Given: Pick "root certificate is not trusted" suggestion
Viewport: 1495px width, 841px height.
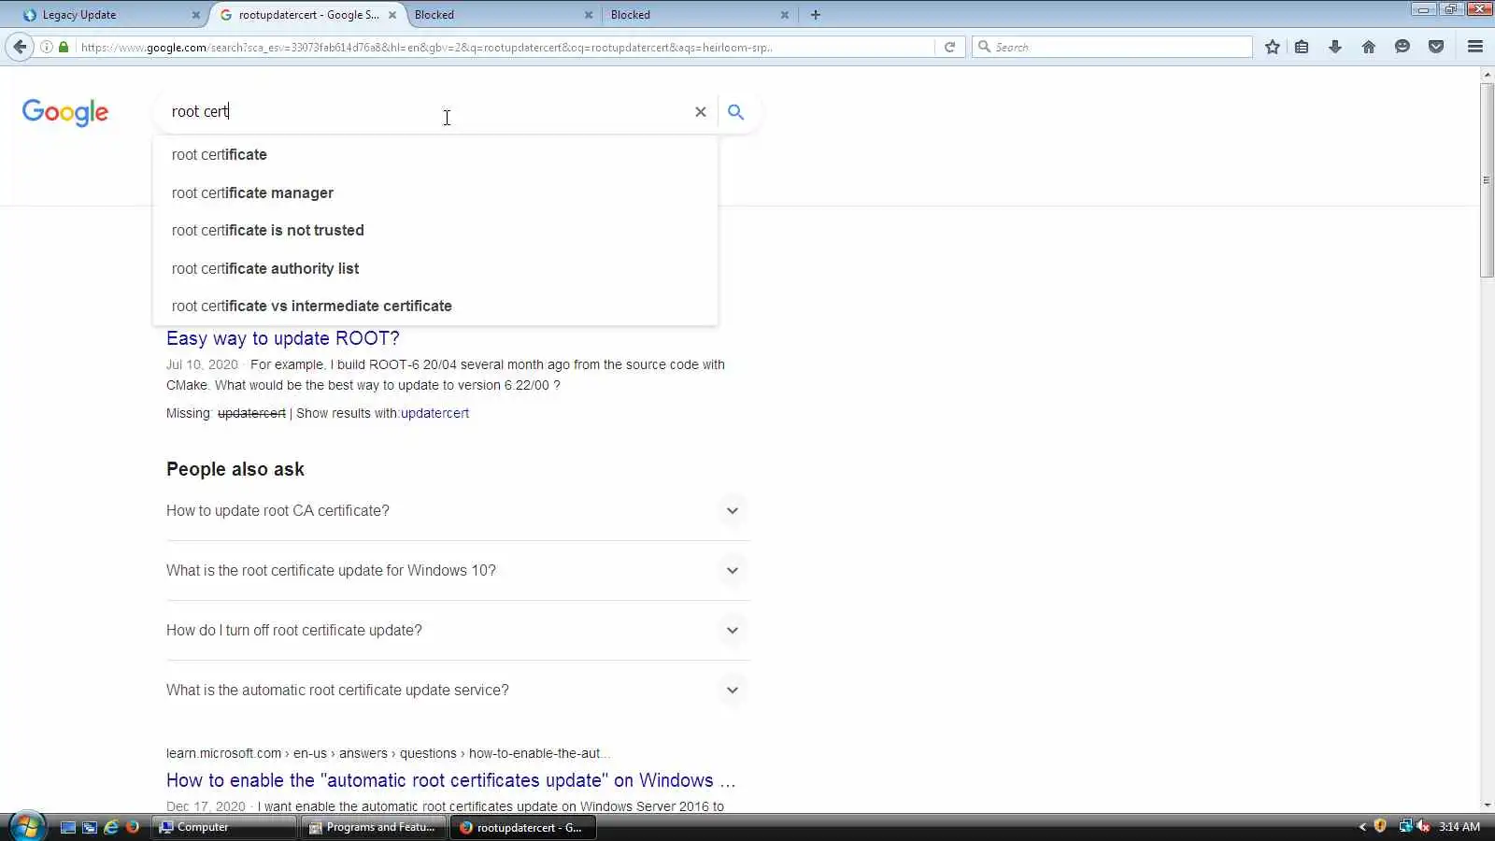Looking at the screenshot, I should [x=435, y=231].
